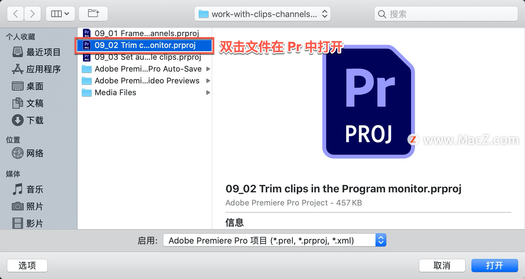525x279 pixels.
Task: Select the Adobe Premi...Pro Auto-Save folder
Action: coord(145,69)
